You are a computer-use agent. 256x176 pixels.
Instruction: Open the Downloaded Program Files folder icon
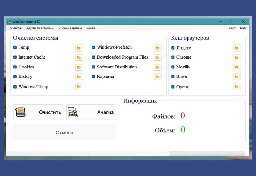click(157, 58)
